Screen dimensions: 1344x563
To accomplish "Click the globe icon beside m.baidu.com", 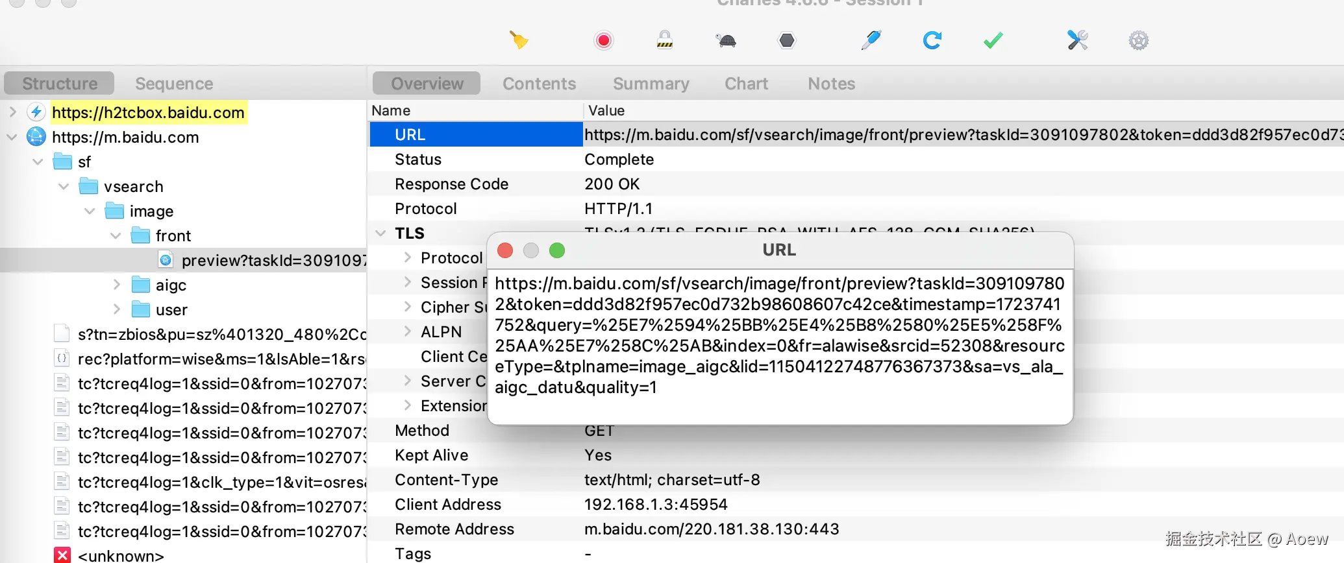I will [36, 137].
